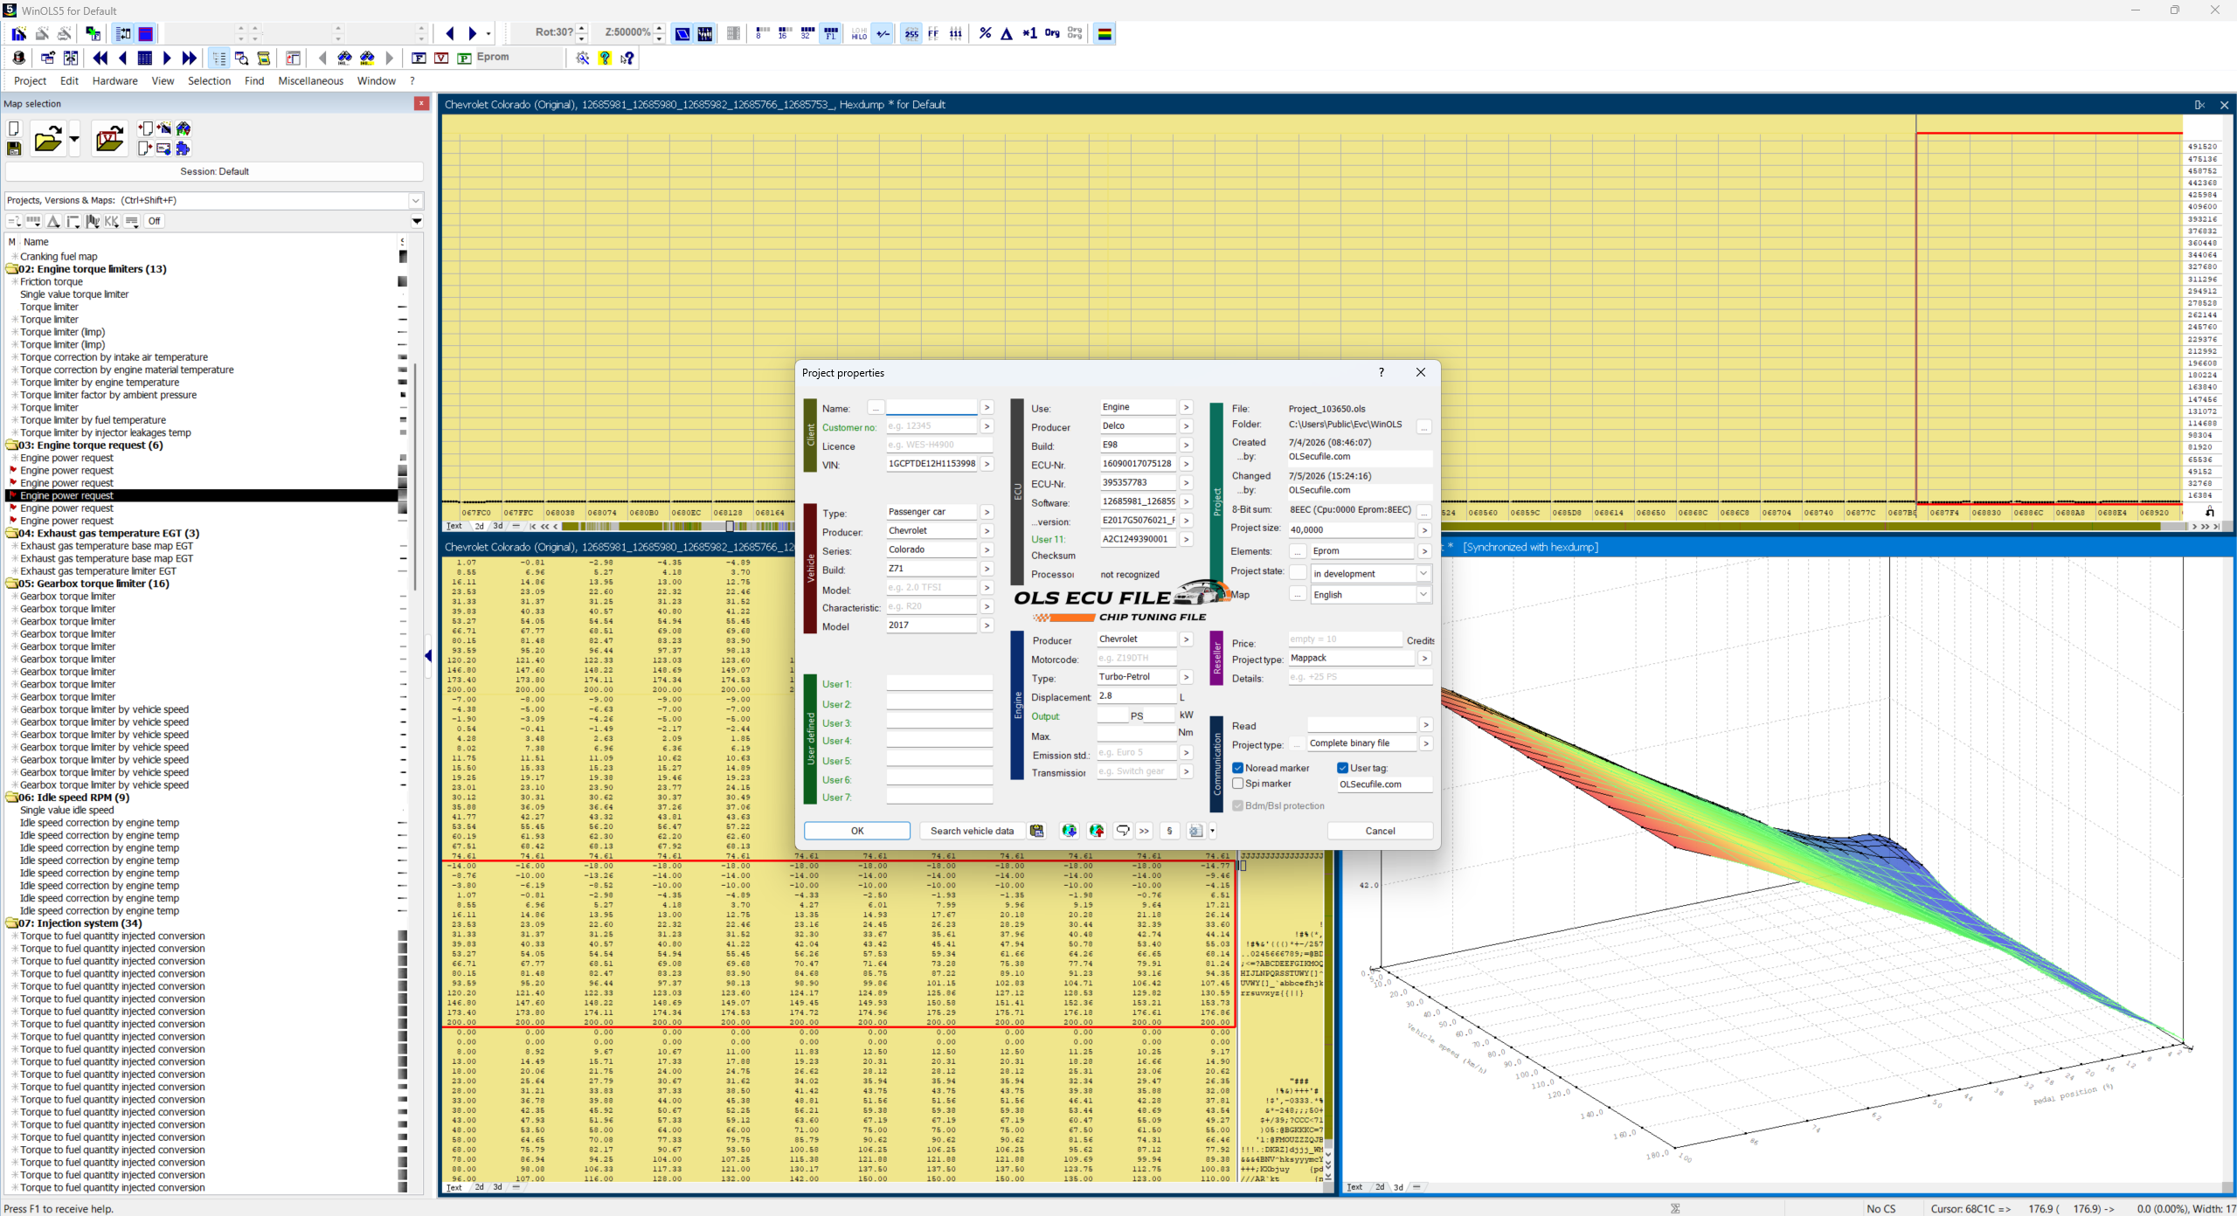2237x1216 pixels.
Task: Click the paragraph section sign button
Action: (x=1169, y=831)
